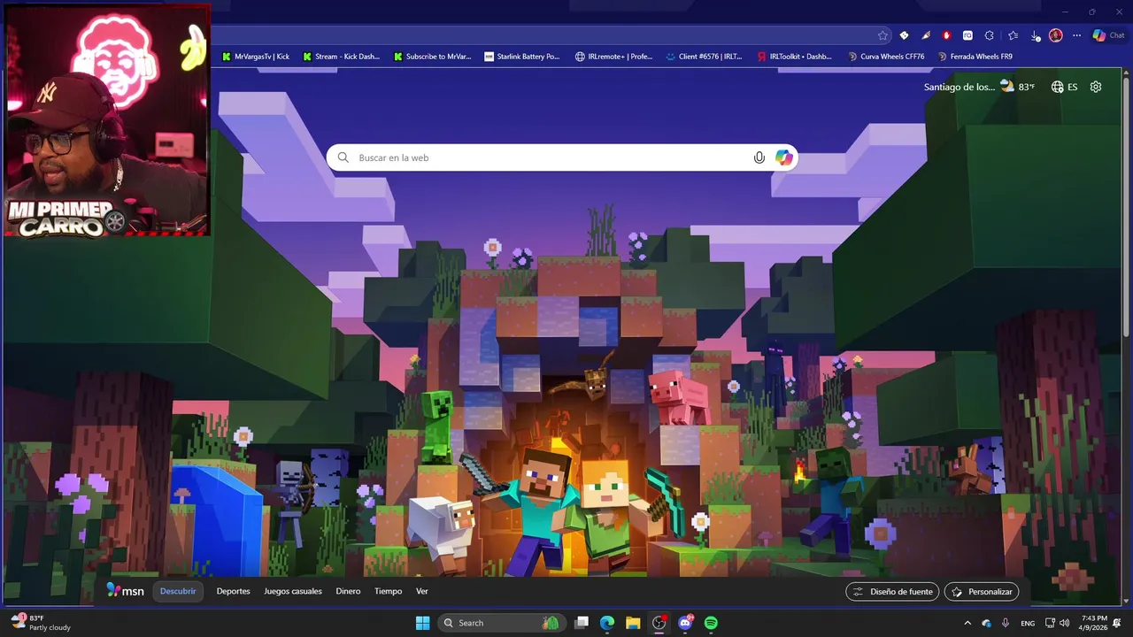The image size is (1133, 637).
Task: Open Curva Wheels CFF76 bookmark
Action: point(886,57)
